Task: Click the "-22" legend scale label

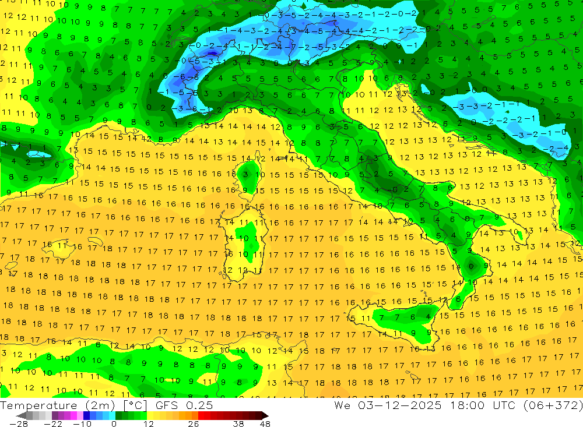Action: tap(53, 424)
